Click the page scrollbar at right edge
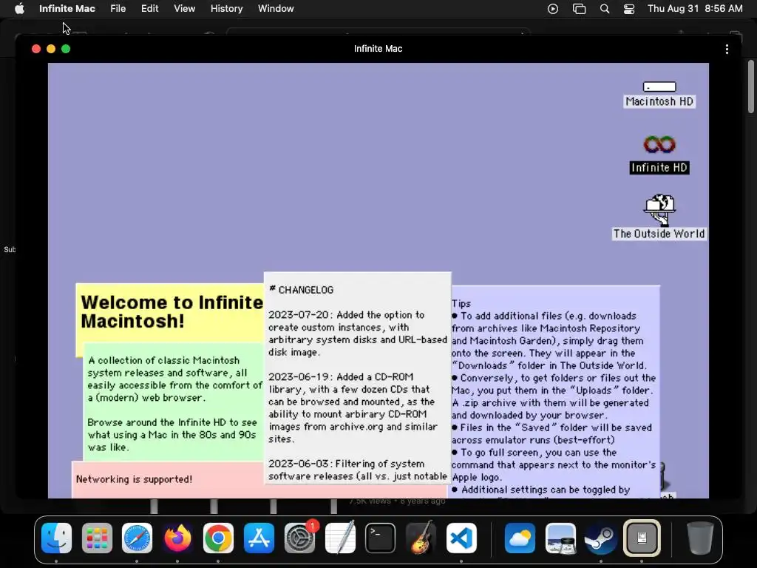 751,87
